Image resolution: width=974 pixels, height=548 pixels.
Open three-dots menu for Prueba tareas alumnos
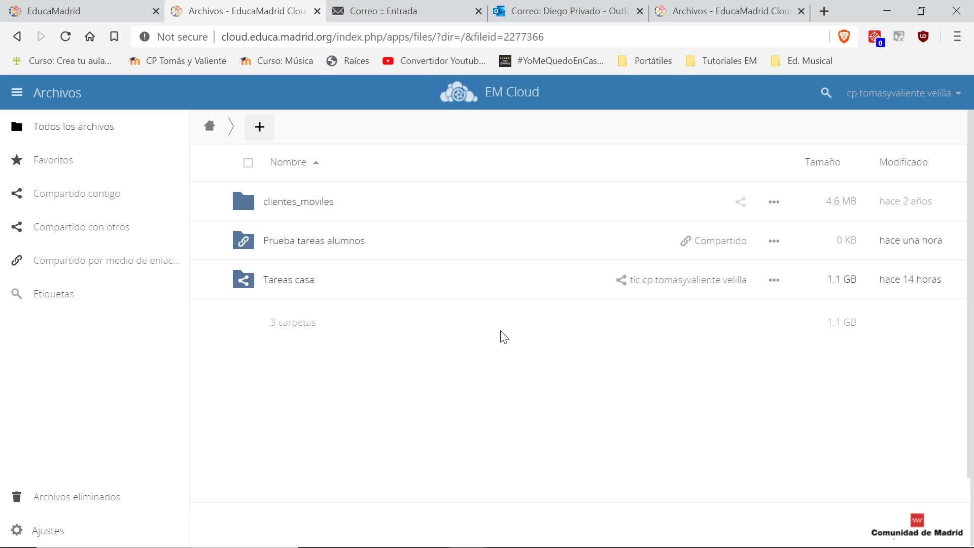[774, 241]
